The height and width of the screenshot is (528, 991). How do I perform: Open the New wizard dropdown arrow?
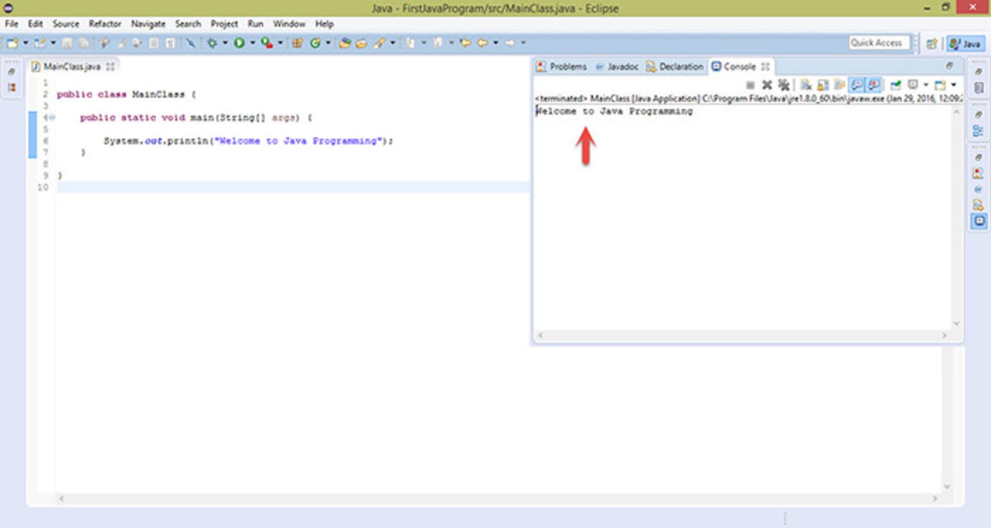tap(26, 43)
